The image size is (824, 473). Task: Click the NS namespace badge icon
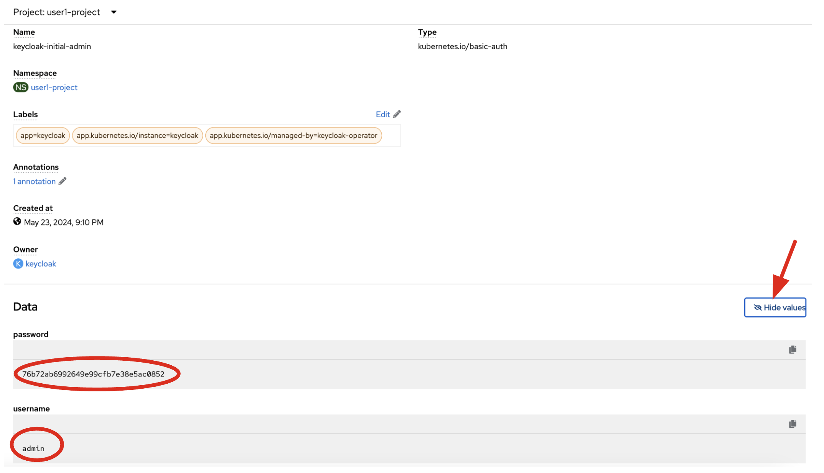20,87
